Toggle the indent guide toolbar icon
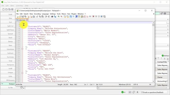 pos(76,16)
